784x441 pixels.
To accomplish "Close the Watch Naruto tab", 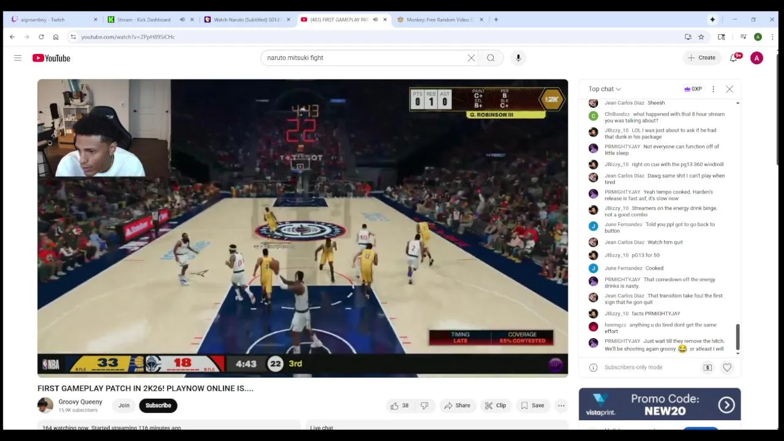I will [288, 20].
